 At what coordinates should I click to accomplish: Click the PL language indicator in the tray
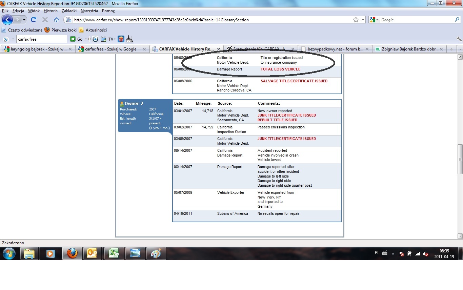(x=377, y=253)
